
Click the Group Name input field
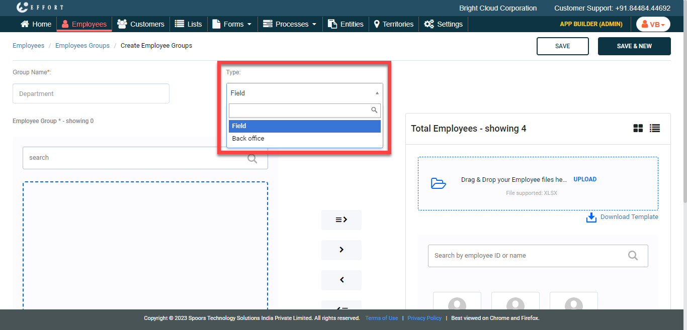point(91,94)
